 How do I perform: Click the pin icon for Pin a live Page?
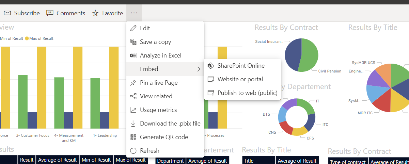(x=133, y=83)
